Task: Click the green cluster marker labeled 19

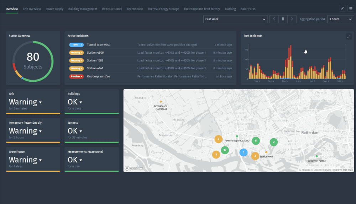Action: 225,150
